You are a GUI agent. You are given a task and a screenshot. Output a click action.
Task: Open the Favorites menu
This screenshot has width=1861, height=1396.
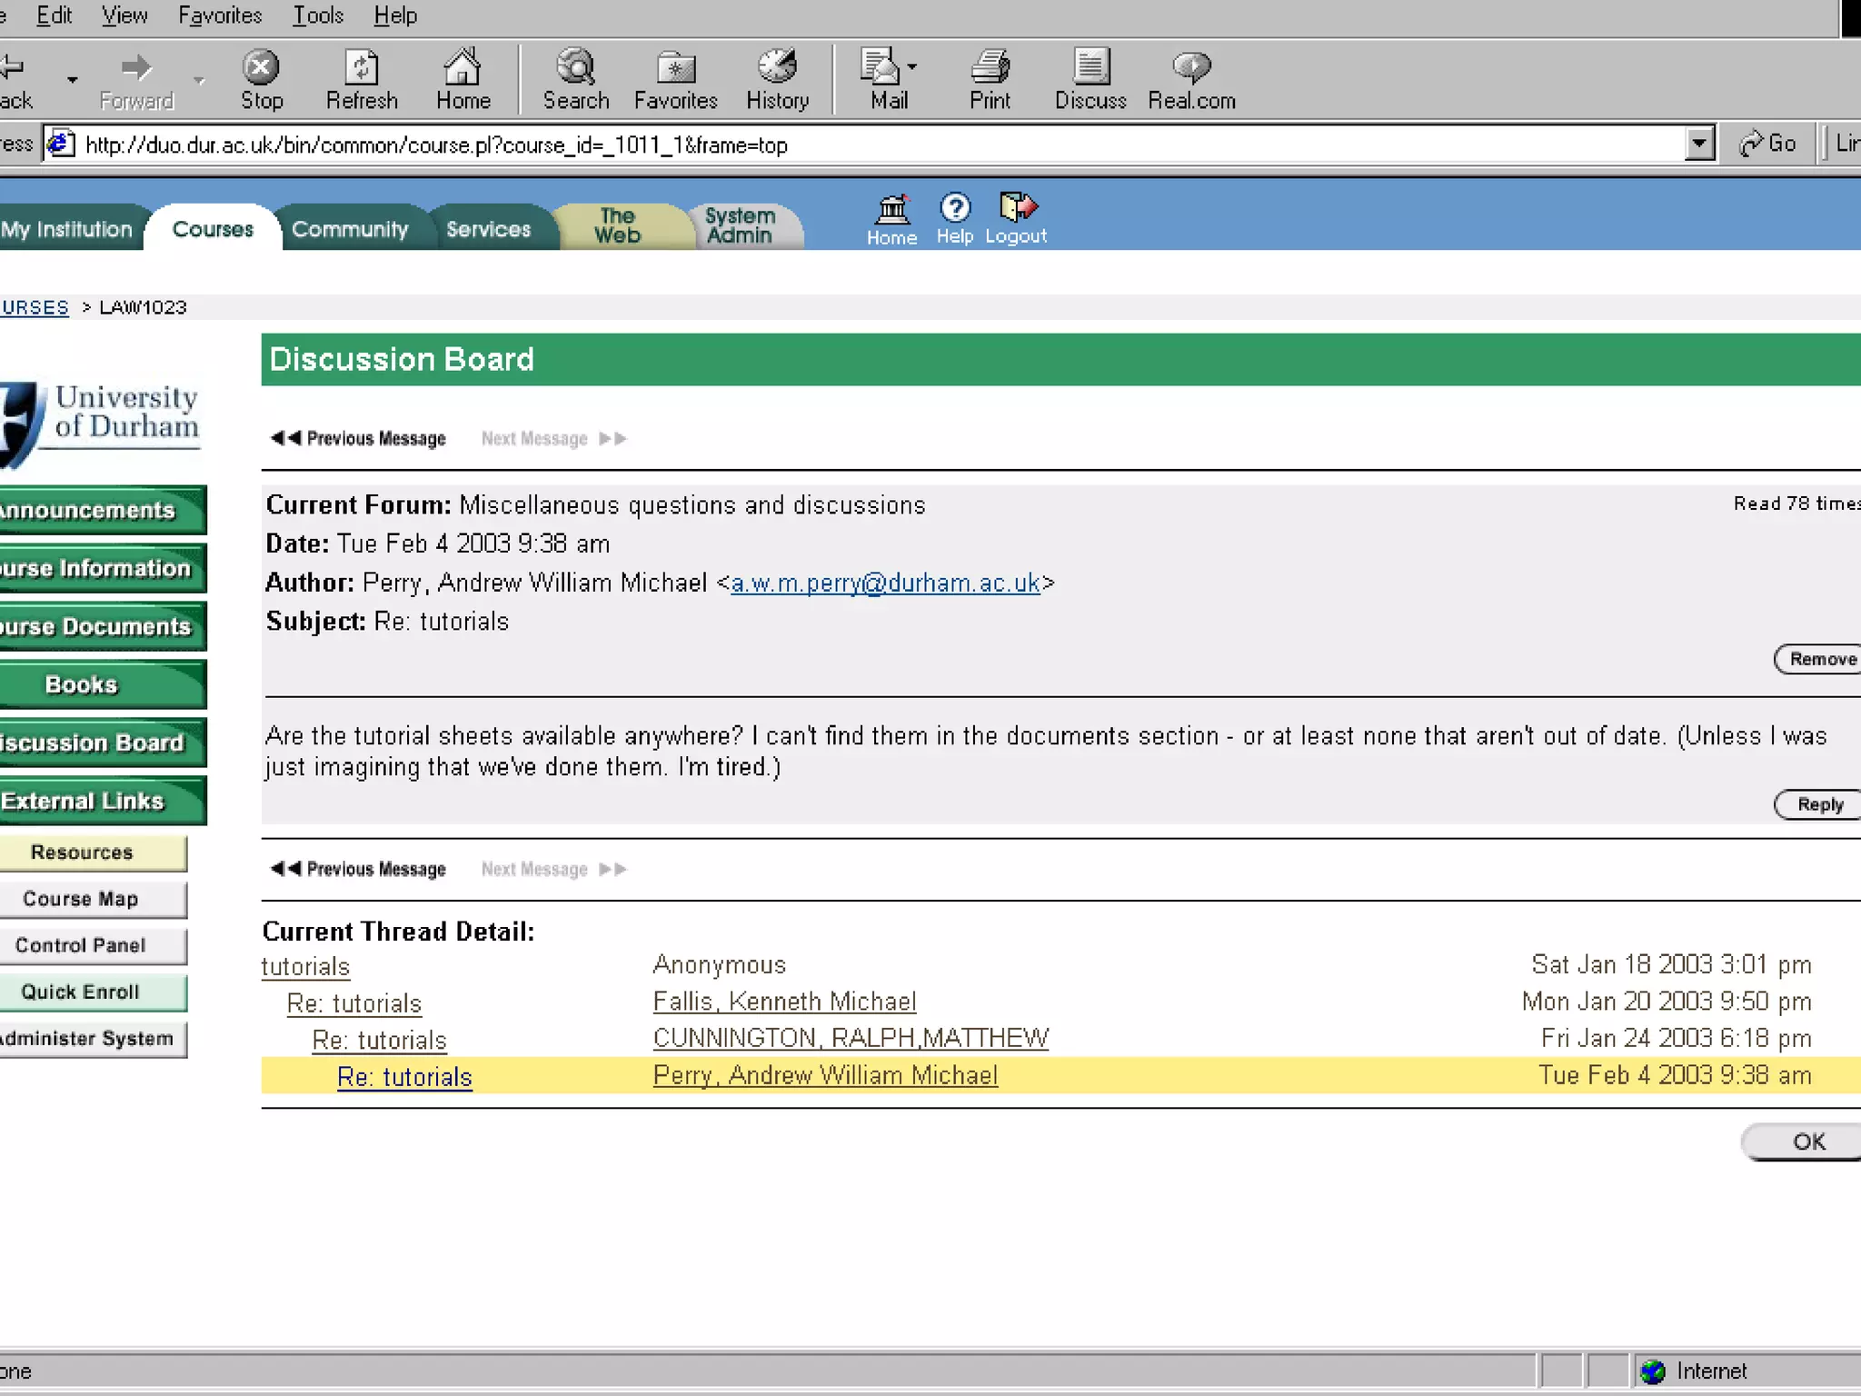pos(219,15)
